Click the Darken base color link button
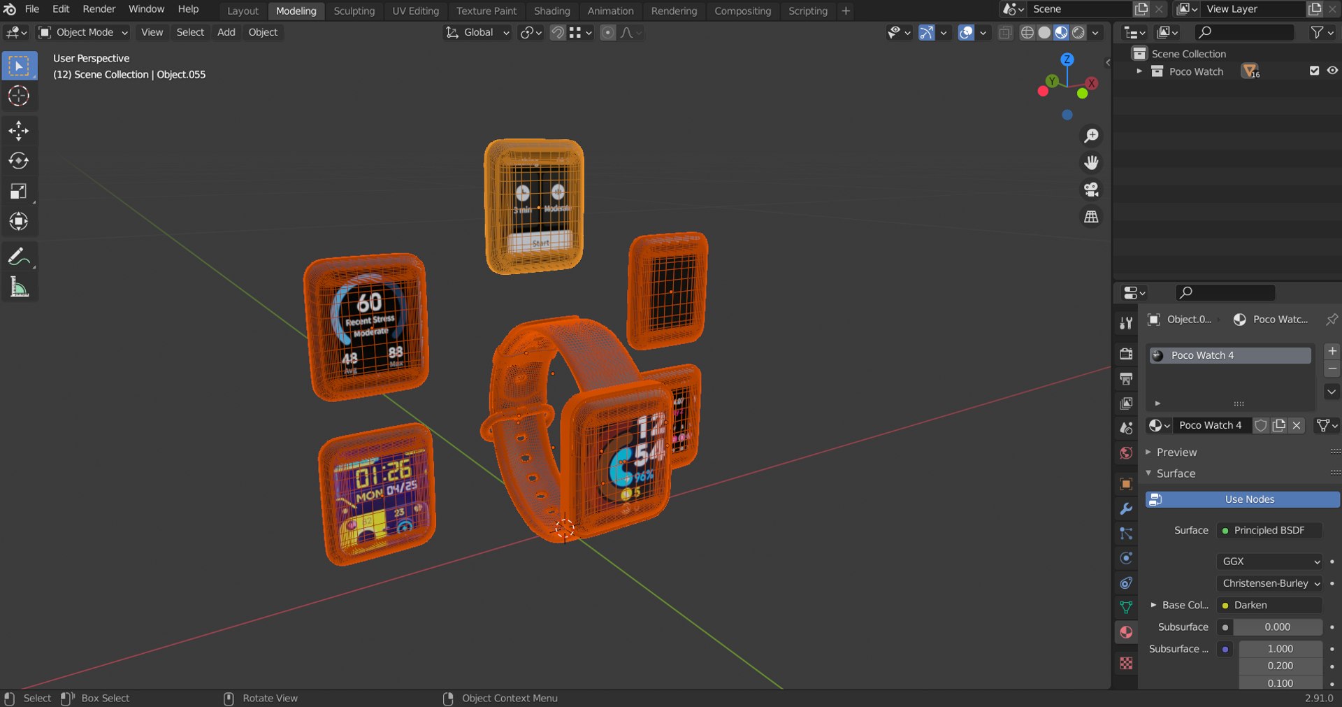 coord(1269,605)
